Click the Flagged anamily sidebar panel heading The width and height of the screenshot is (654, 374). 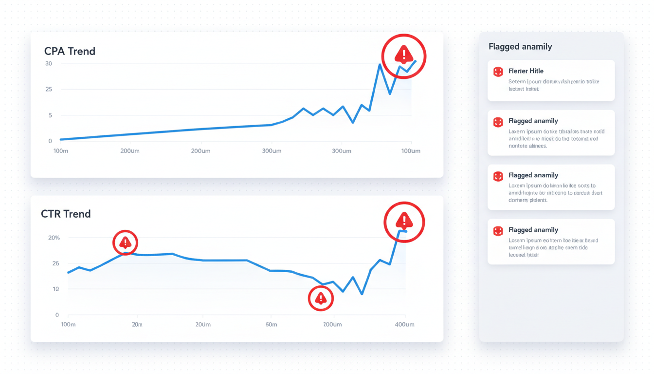[520, 47]
